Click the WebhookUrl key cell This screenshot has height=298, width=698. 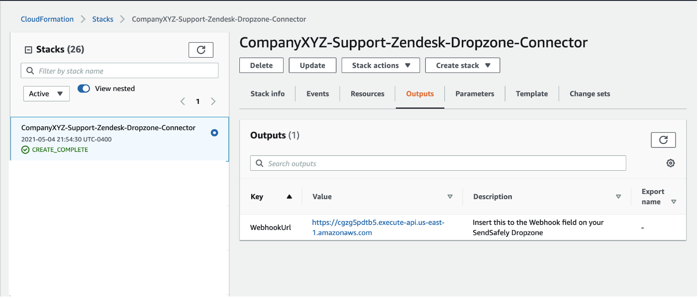pos(271,227)
